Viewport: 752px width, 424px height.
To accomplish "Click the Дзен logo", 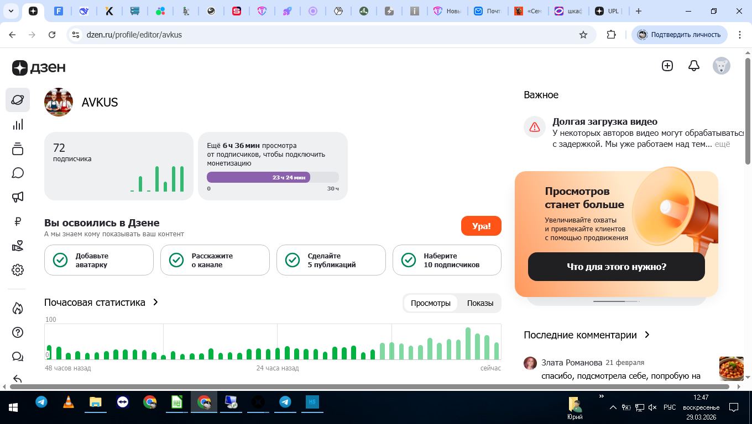I will point(39,67).
